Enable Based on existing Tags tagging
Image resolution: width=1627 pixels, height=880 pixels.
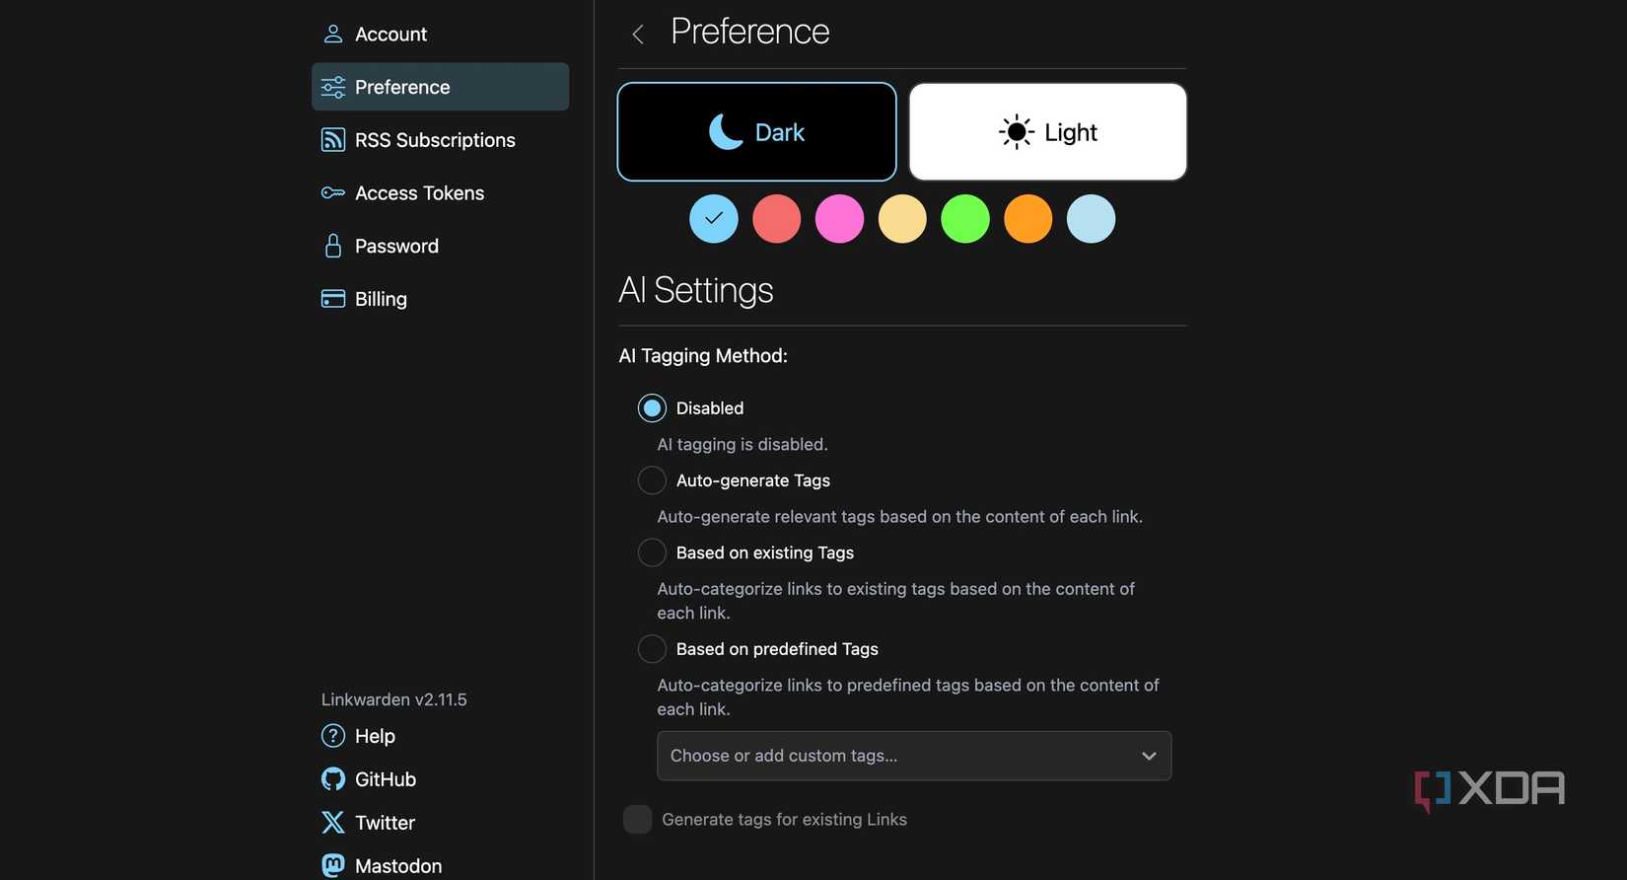(652, 552)
